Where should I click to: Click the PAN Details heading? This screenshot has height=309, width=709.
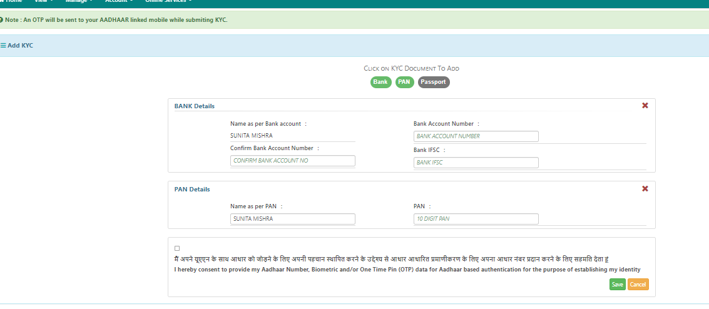pyautogui.click(x=192, y=190)
